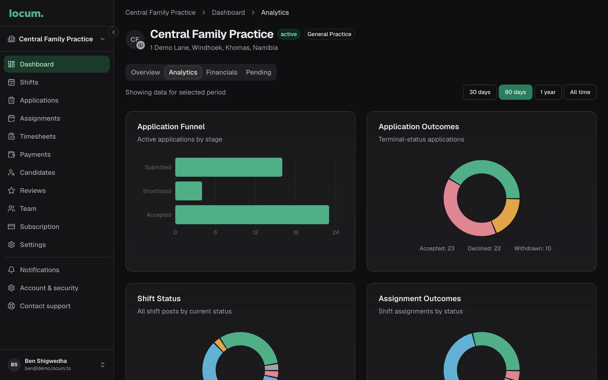
Task: Click the Dashboard breadcrumb link
Action: pyautogui.click(x=228, y=12)
